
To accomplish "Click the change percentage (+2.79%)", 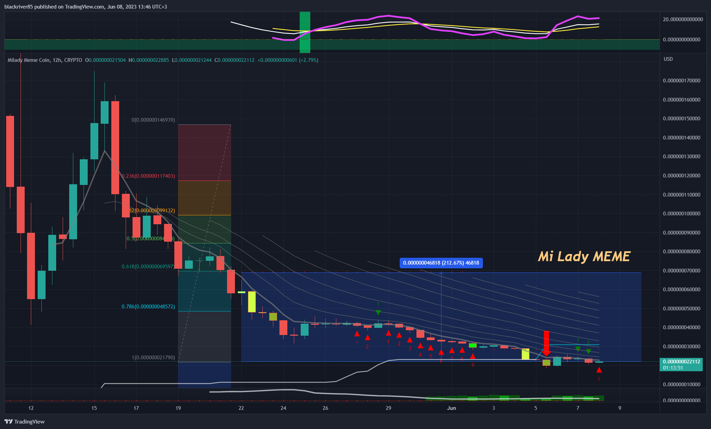I will [x=309, y=60].
